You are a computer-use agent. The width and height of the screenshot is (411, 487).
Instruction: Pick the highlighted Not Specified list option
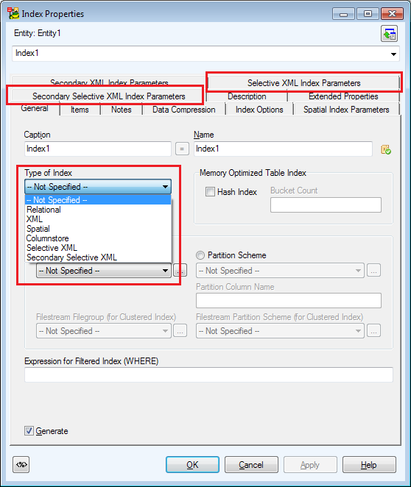(x=98, y=200)
